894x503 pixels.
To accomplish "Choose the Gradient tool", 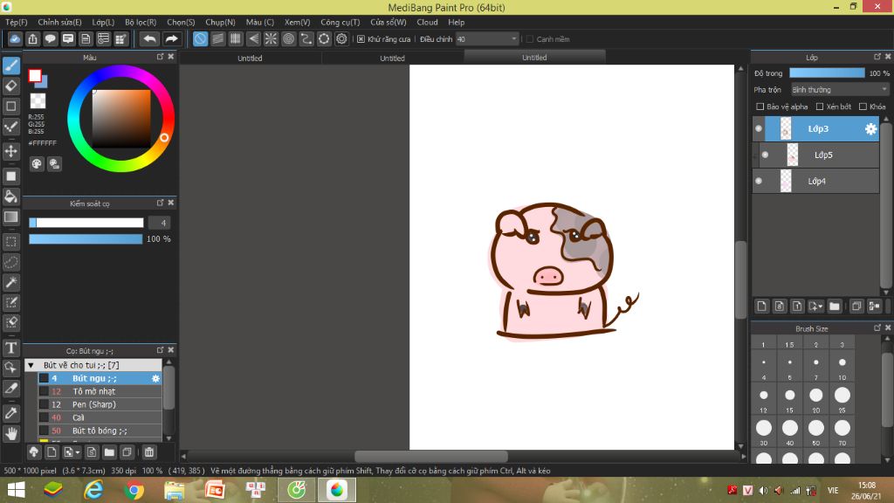I will tap(10, 217).
